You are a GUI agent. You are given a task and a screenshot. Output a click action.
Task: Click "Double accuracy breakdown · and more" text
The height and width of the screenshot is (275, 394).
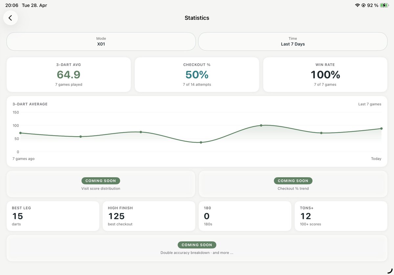pos(197,253)
